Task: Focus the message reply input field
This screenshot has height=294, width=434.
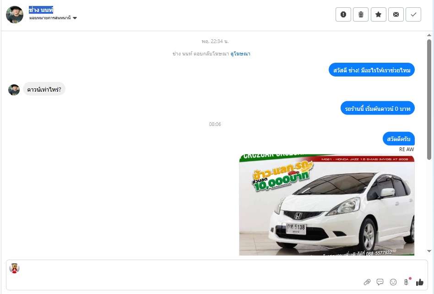Action: point(217,275)
